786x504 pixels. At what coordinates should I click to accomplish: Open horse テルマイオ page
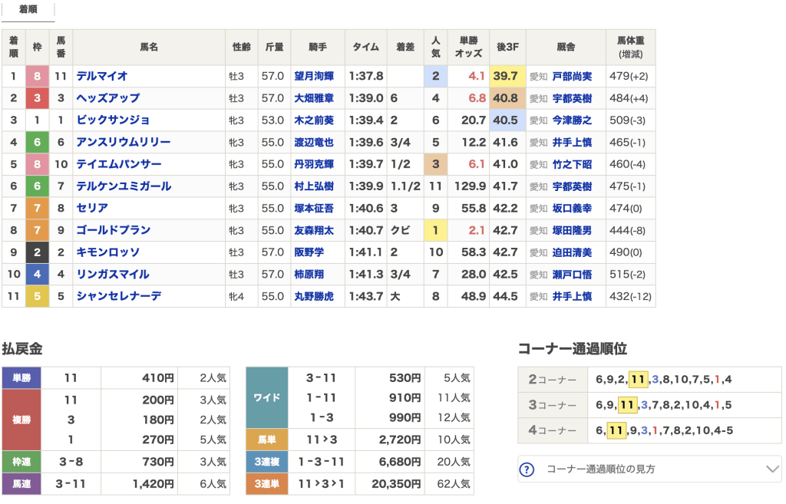point(102,76)
